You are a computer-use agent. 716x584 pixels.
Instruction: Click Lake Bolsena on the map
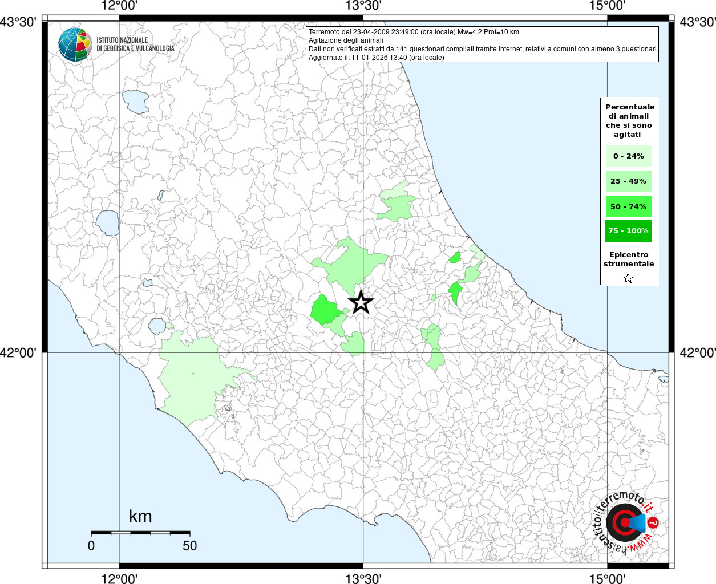107,222
